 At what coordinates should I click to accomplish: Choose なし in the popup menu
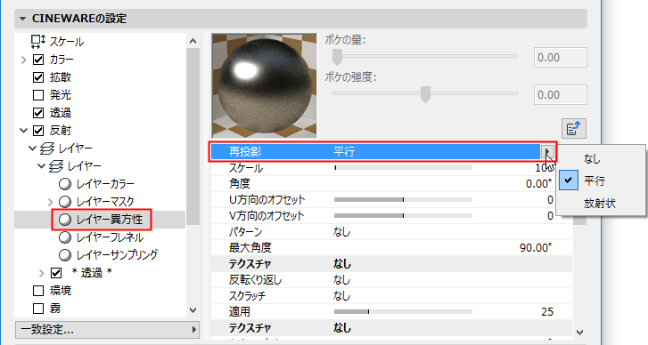click(x=602, y=159)
